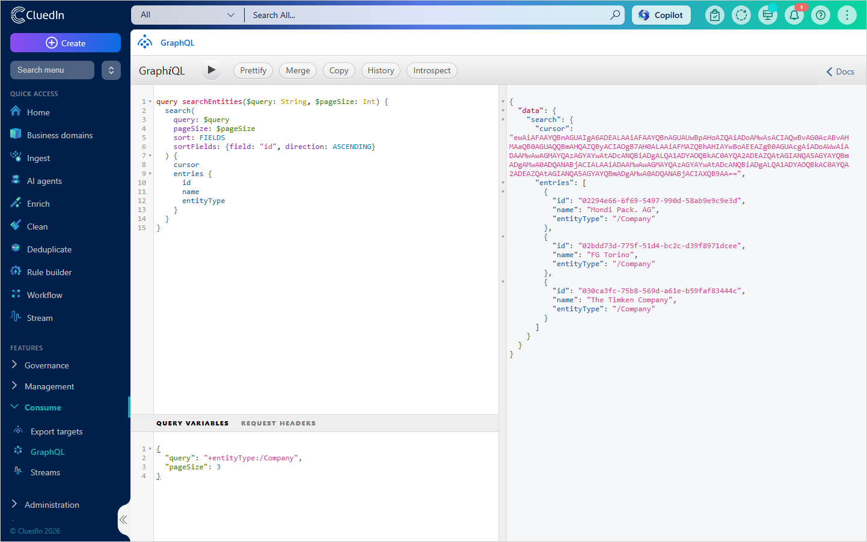Click the cursor field in the query

click(186, 165)
